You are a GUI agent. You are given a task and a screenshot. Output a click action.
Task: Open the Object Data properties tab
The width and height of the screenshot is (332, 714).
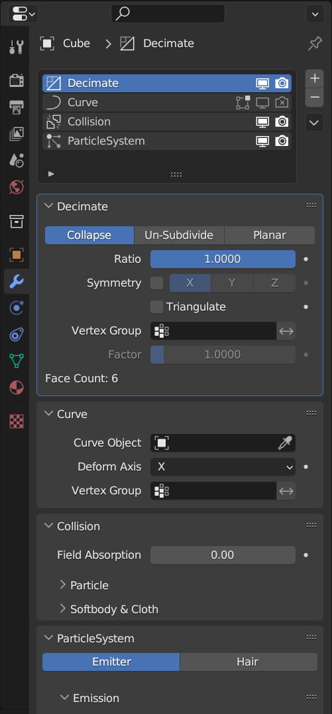click(17, 361)
